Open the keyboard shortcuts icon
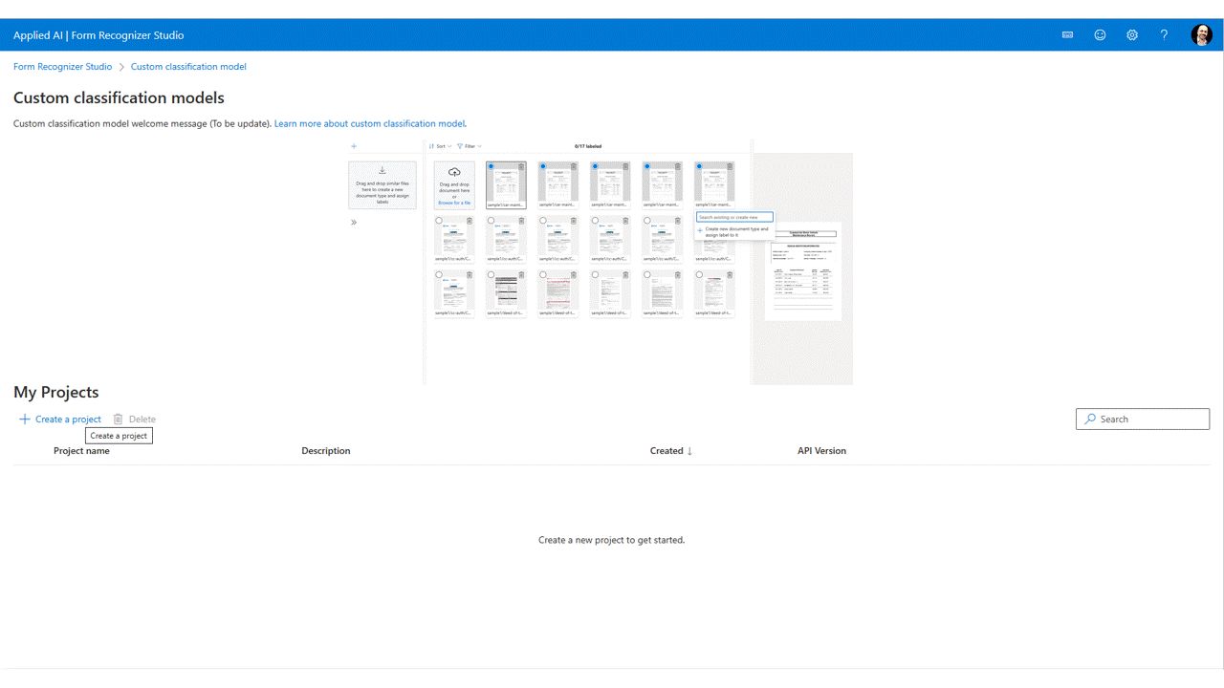 point(1067,34)
